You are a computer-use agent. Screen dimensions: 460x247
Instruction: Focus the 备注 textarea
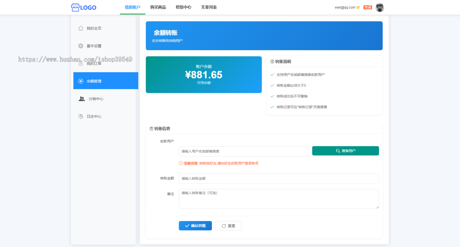pyautogui.click(x=279, y=199)
